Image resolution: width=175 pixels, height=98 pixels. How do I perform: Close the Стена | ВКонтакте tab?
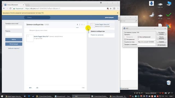23,5
